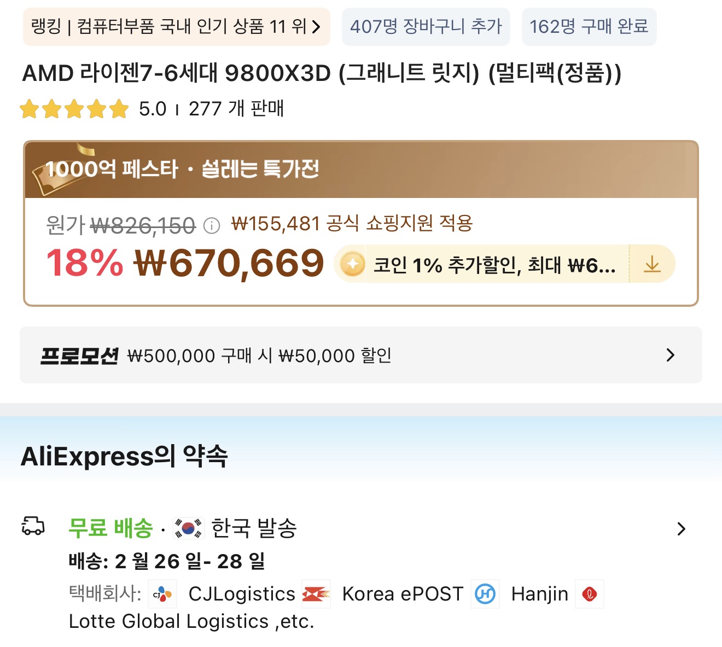This screenshot has height=647, width=722.
Task: Tap the South Korea flag icon
Action: coord(188,528)
